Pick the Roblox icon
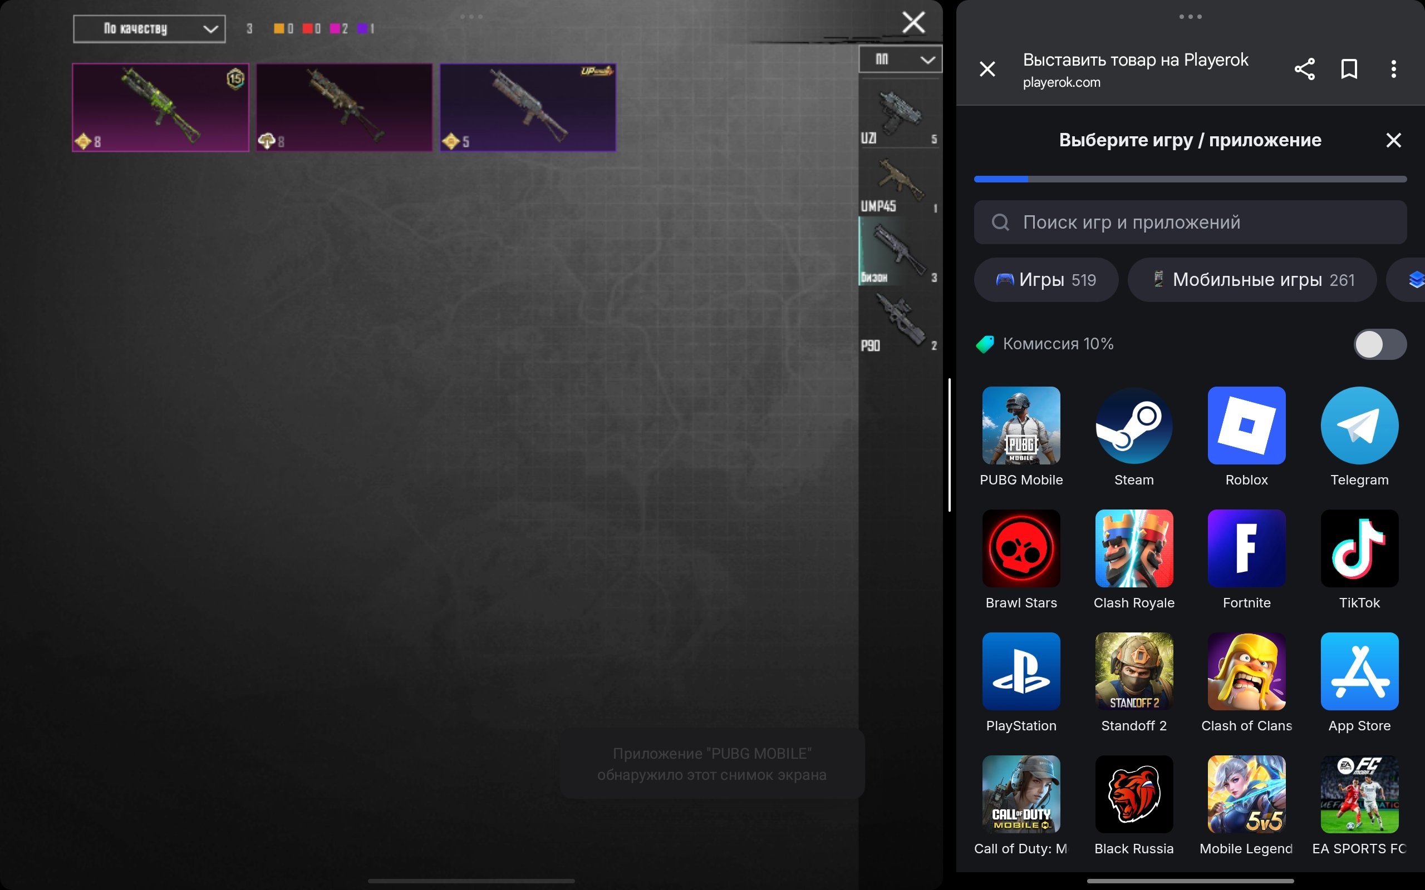The image size is (1425, 890). (1246, 426)
